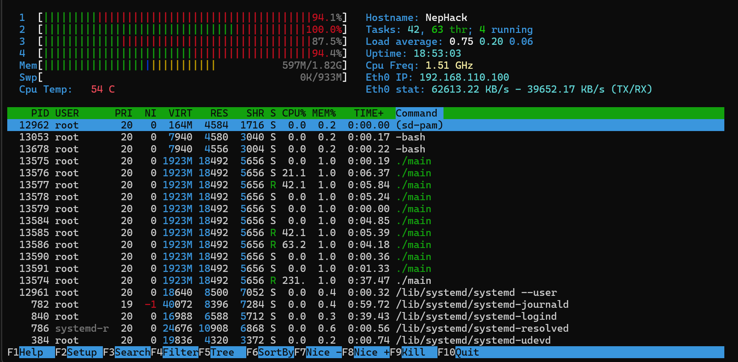Viewport: 738px width, 362px height.
Task: Click Load average 0.75 value
Action: (x=461, y=41)
